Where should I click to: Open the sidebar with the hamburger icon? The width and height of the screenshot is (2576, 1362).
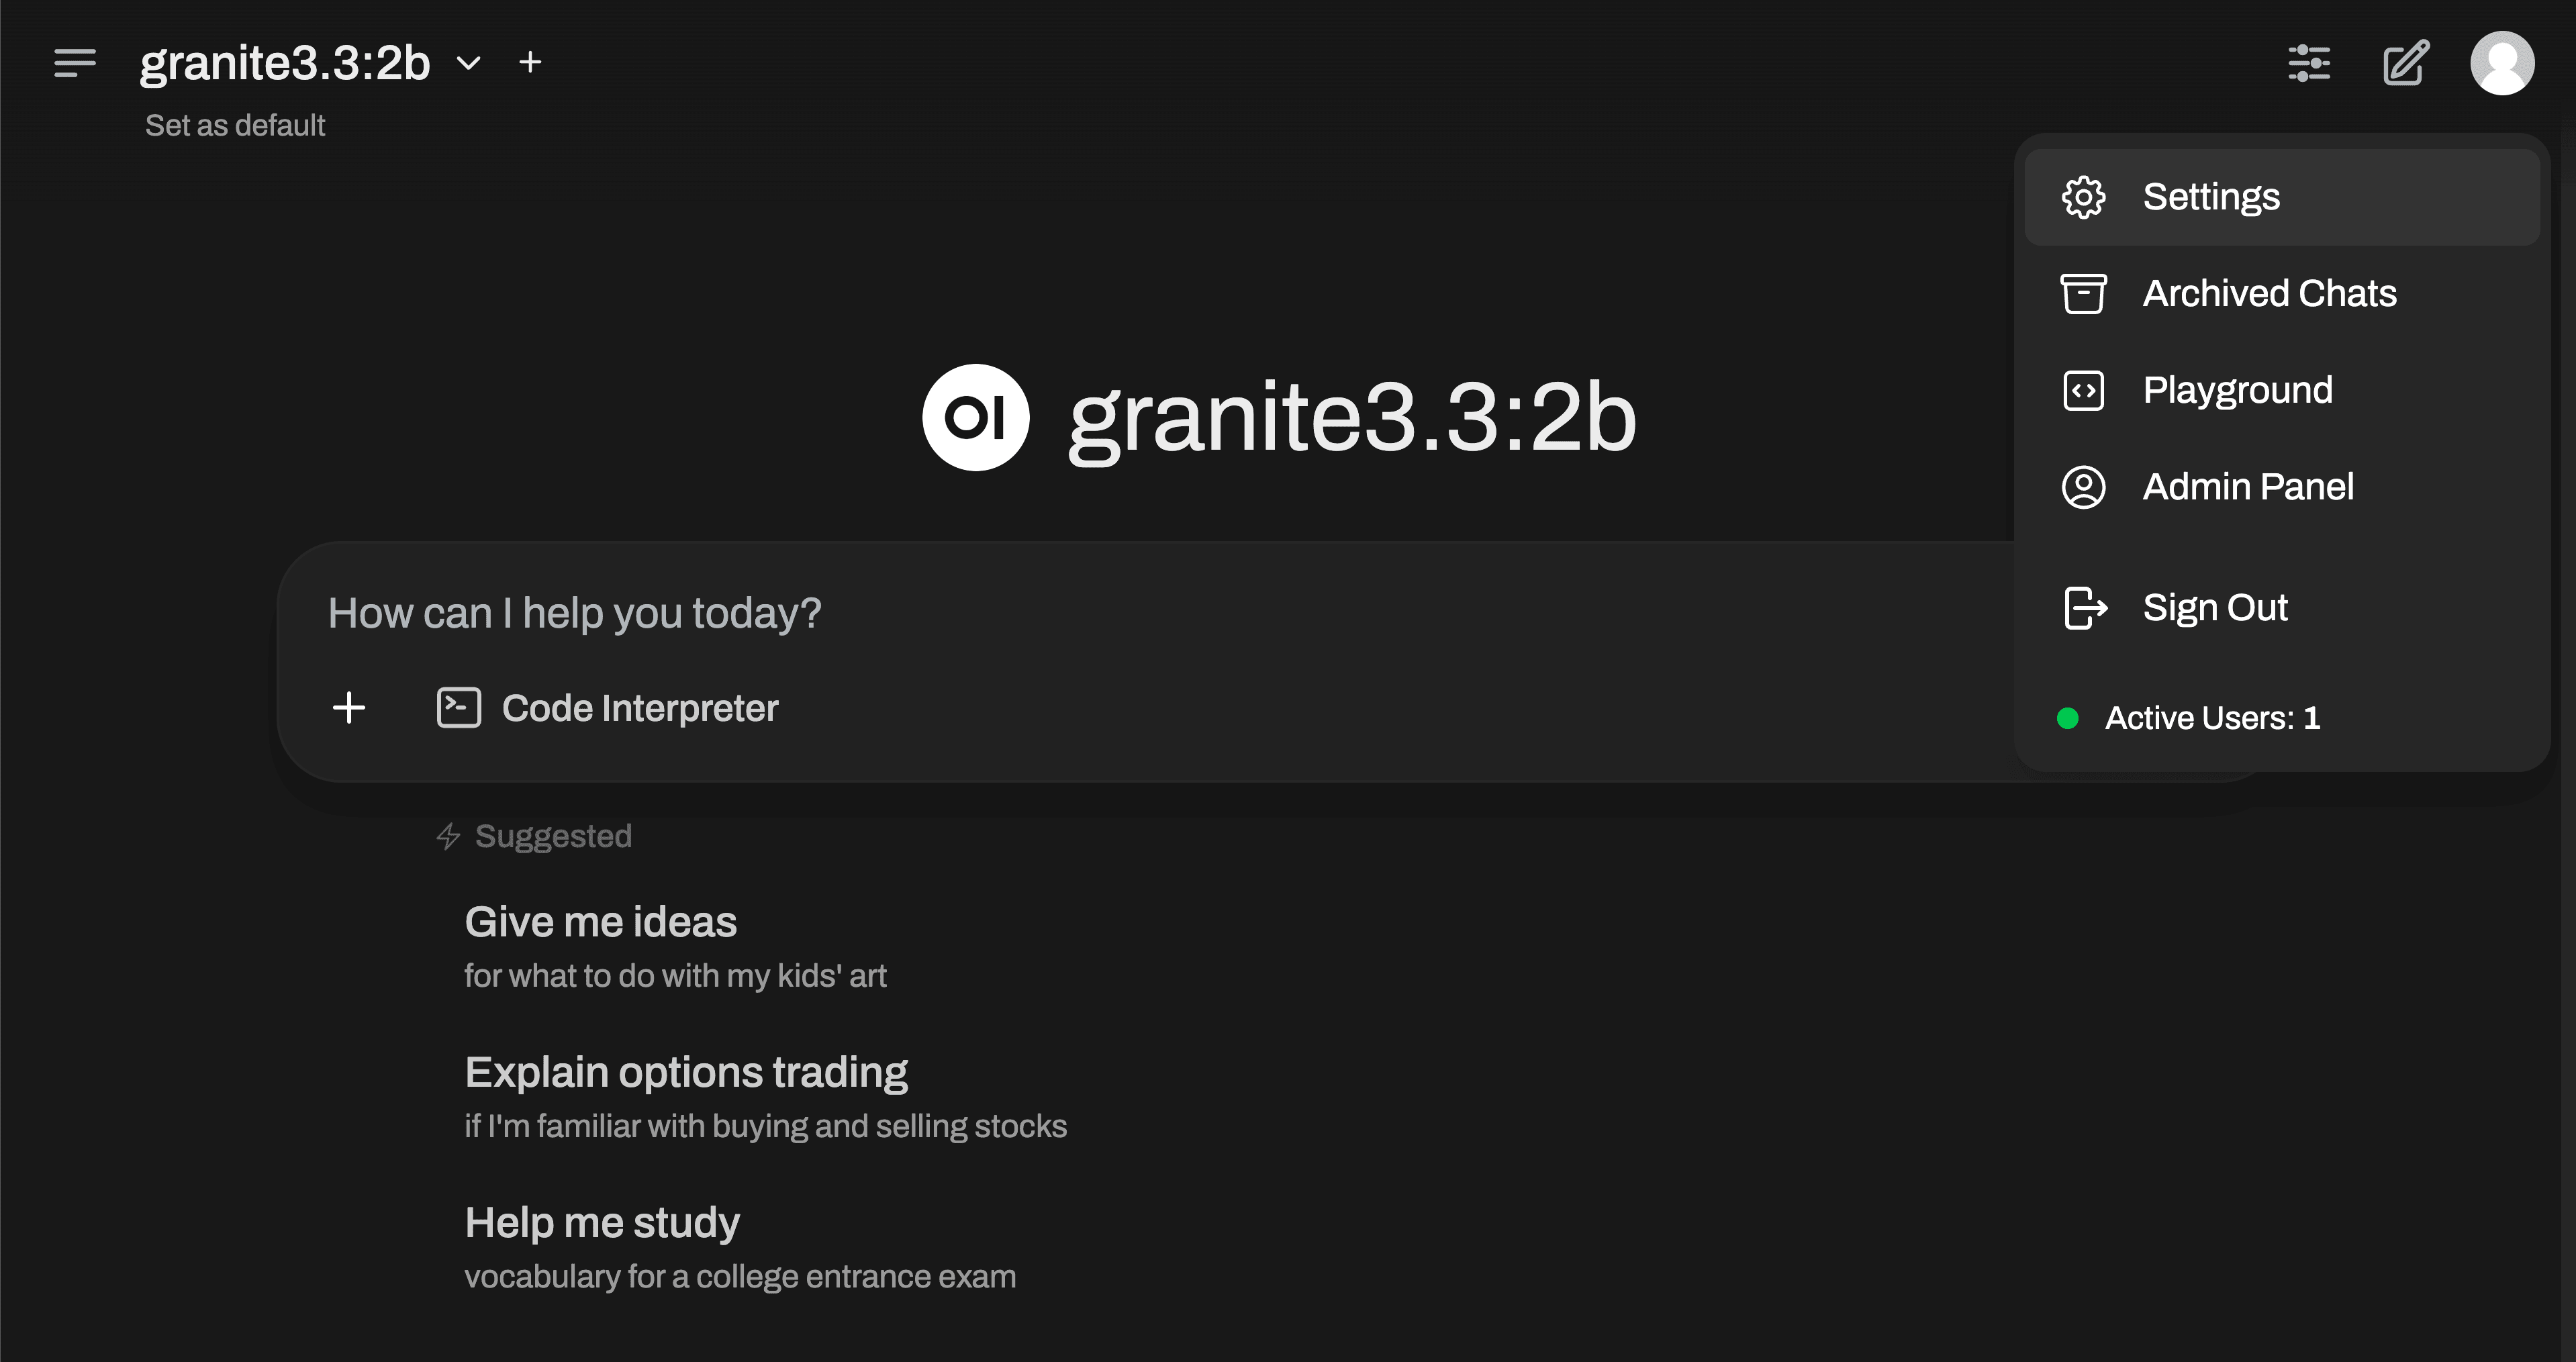73,63
